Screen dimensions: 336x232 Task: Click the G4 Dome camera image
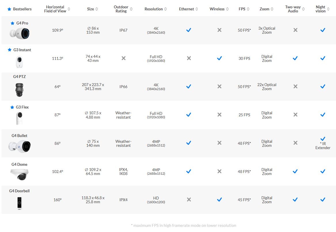click(x=20, y=175)
